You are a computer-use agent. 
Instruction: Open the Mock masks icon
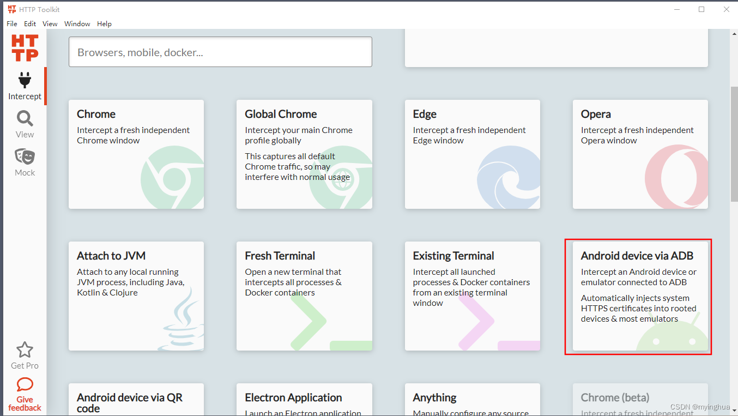(25, 156)
